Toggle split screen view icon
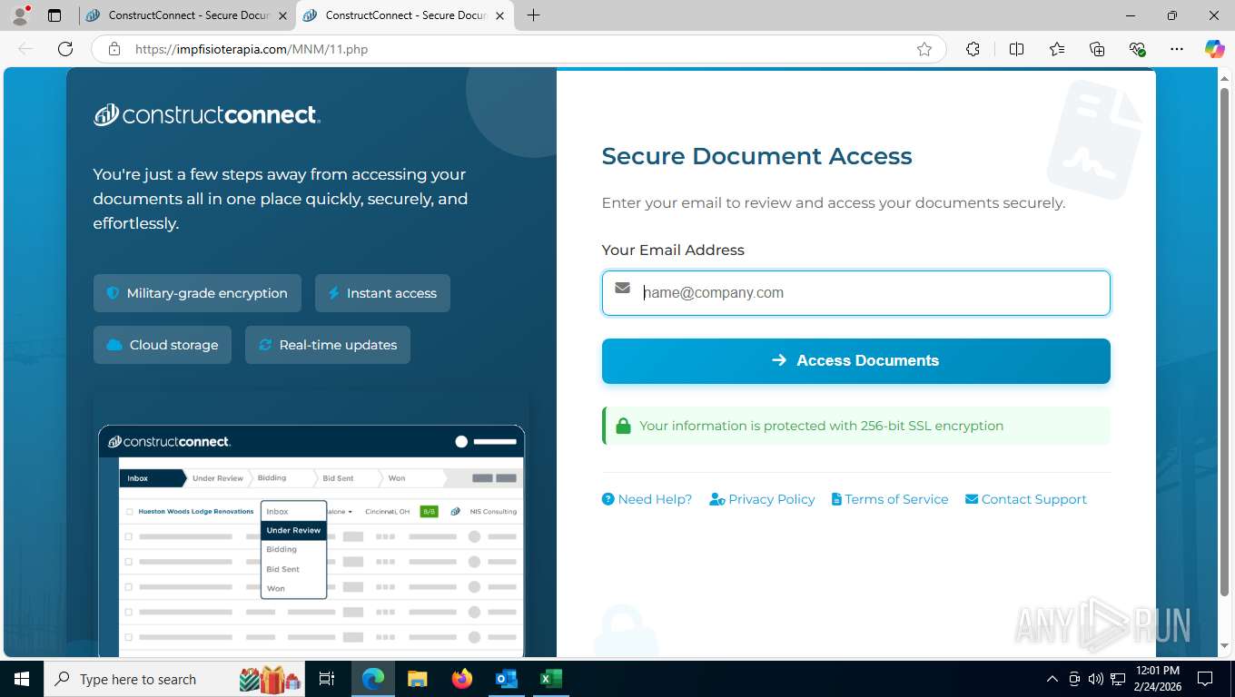 [x=1016, y=49]
